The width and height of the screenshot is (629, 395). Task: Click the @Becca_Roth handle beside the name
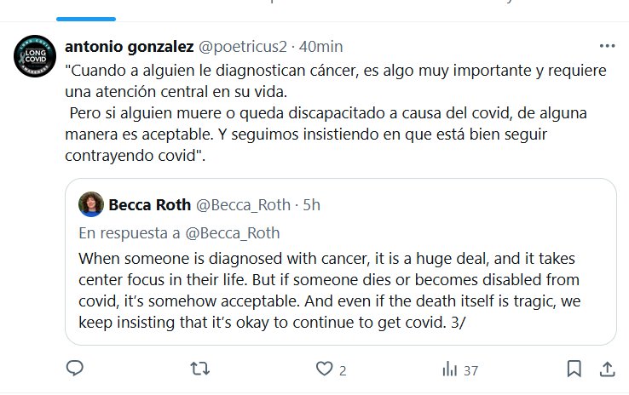244,205
